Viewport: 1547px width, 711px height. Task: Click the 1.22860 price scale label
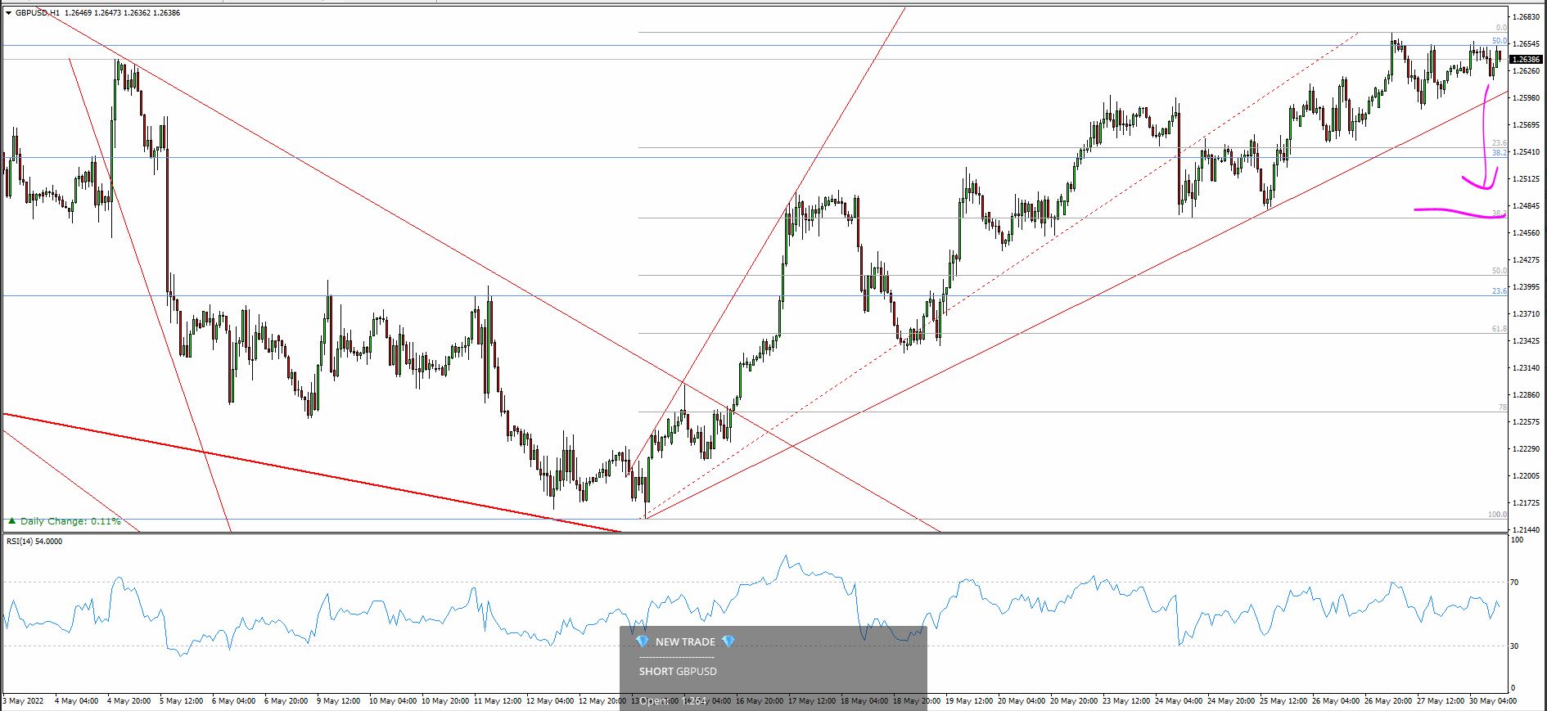[x=1527, y=395]
